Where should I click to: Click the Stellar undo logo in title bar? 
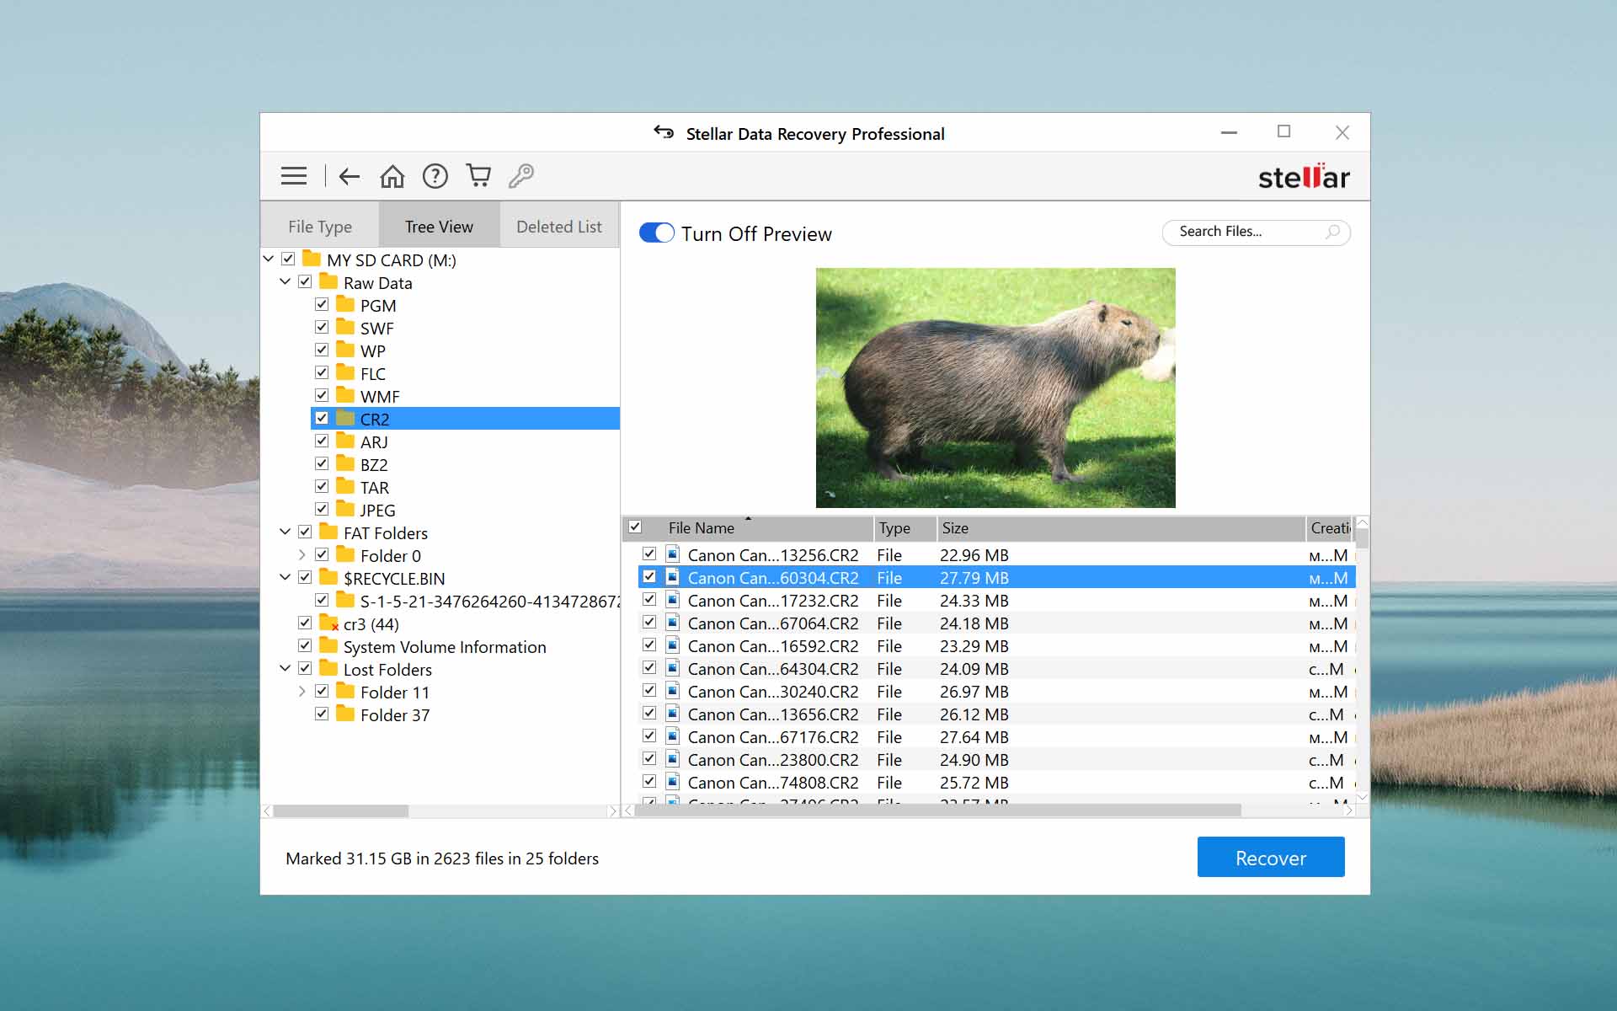tap(664, 132)
